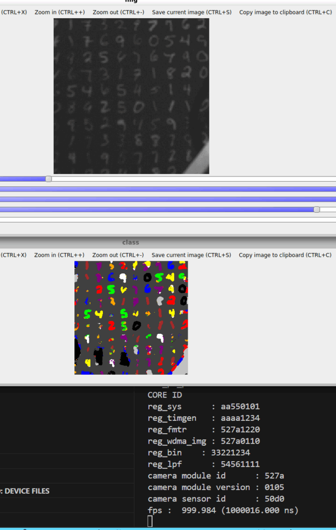Click the middle of the second full slider track
The width and height of the screenshot is (336, 530).
click(x=168, y=189)
